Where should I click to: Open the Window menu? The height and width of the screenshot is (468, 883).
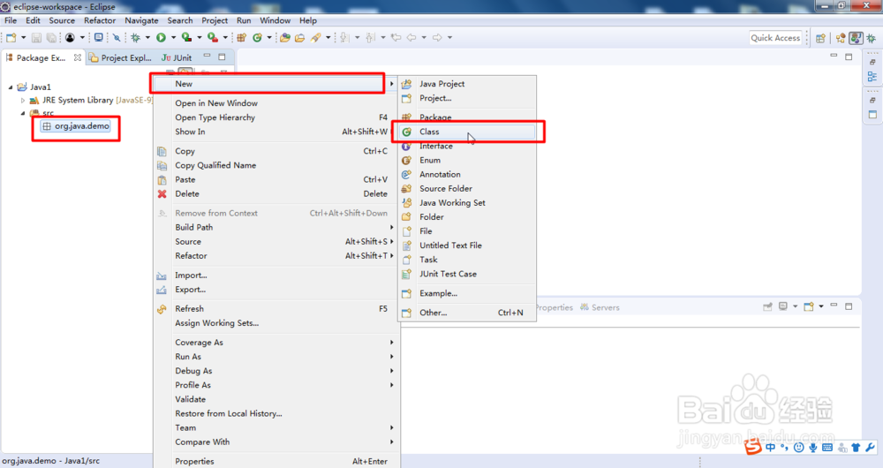click(275, 20)
